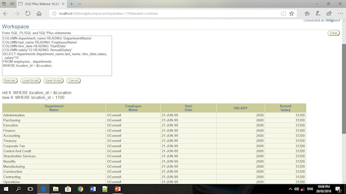This screenshot has width=346, height=194.
Task: Switch the ENG input language
Action: pos(310,189)
